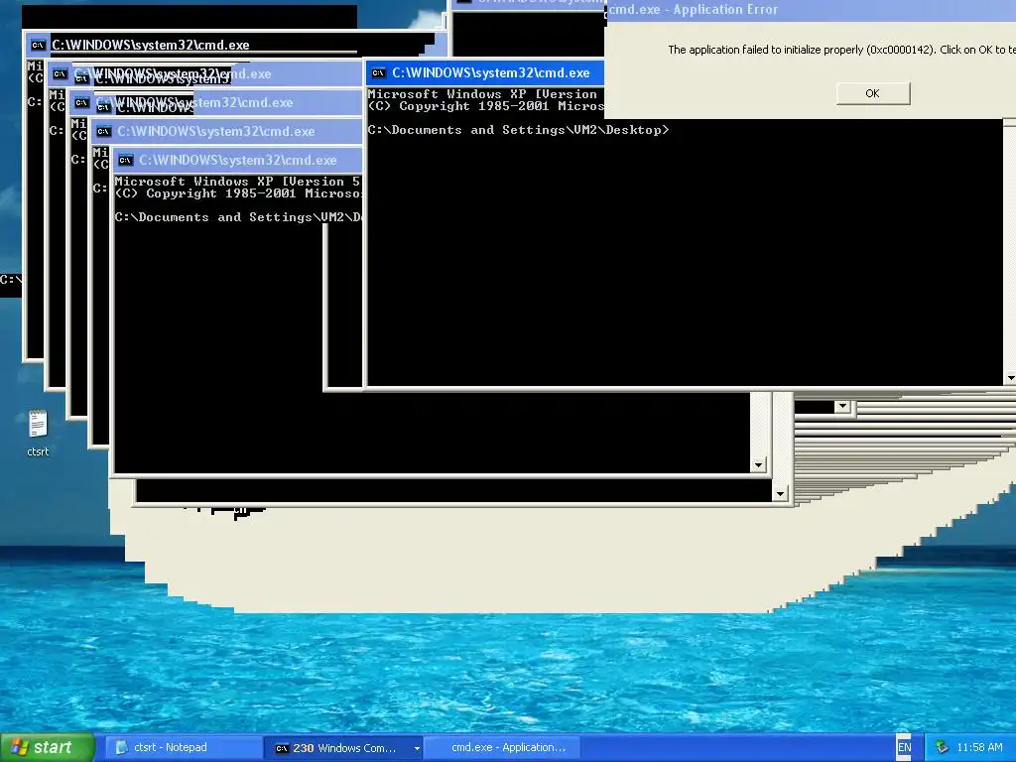The height and width of the screenshot is (762, 1016).
Task: Click the 'Microsoft Windows XP [Version' line in the active window
Action: tap(482, 94)
